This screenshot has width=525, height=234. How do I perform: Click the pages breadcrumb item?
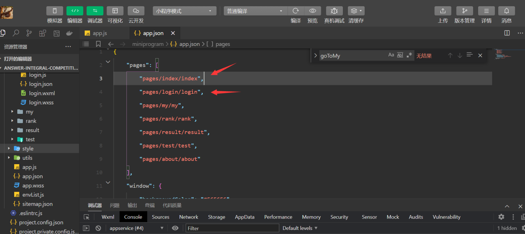[223, 44]
